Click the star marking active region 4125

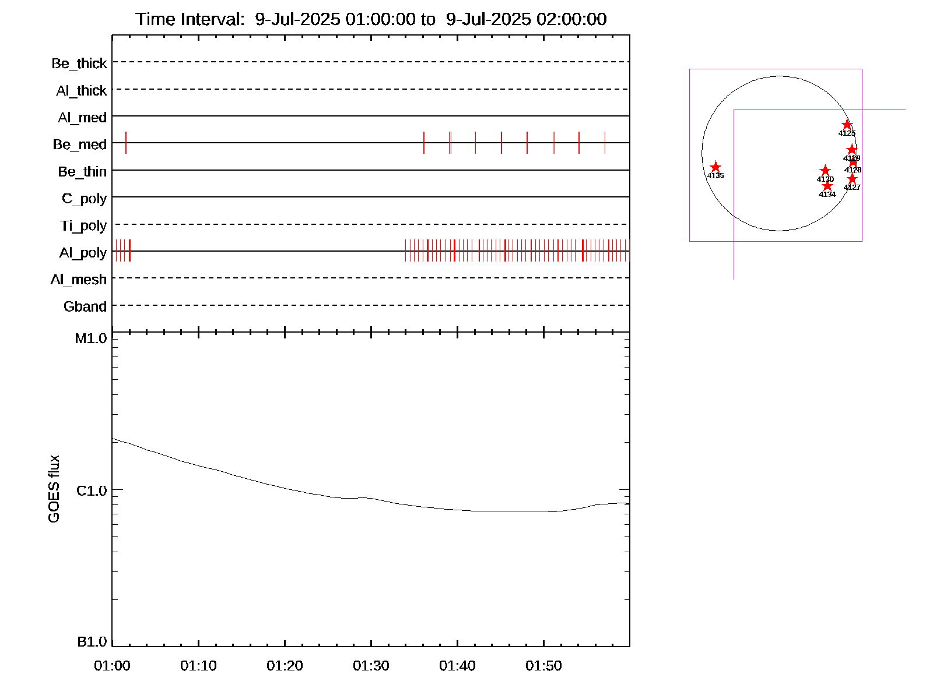click(847, 125)
